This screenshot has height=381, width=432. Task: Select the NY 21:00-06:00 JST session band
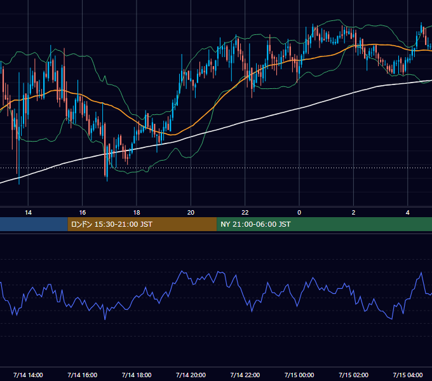tap(324, 224)
